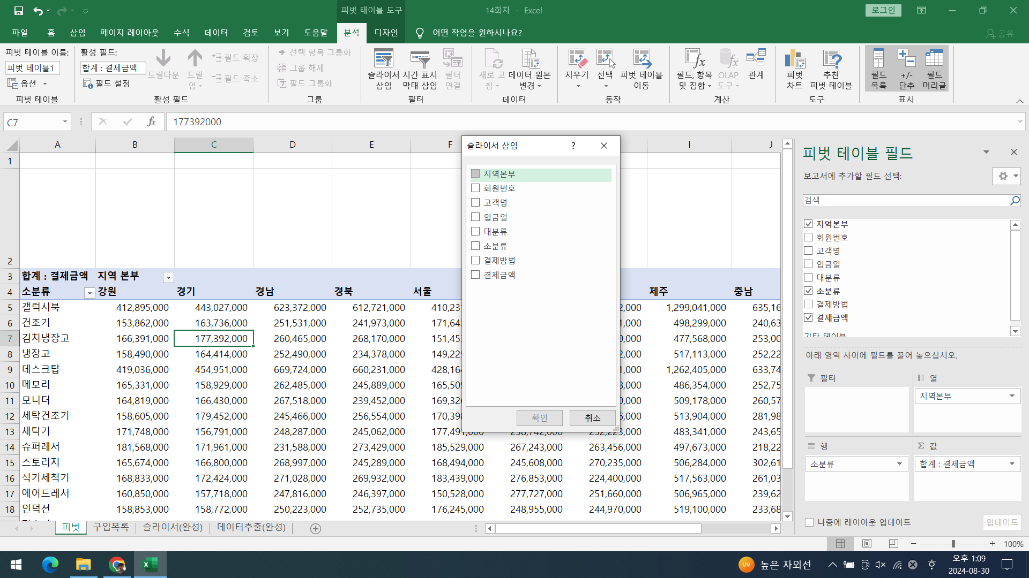Click the 피벗 차트 icon

(x=795, y=69)
